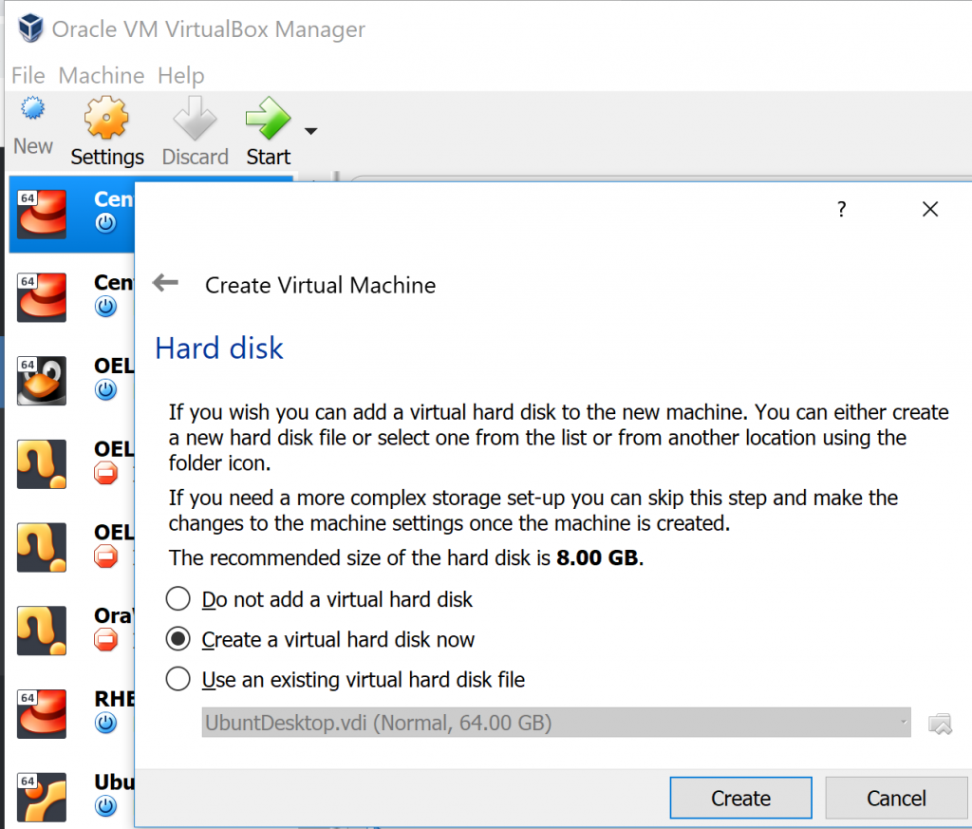
Task: Open the Machine menu
Action: [102, 75]
